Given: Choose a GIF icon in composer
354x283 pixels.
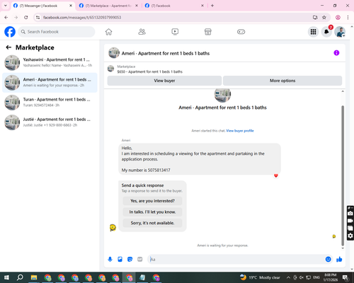Looking at the screenshot, I should (139, 260).
